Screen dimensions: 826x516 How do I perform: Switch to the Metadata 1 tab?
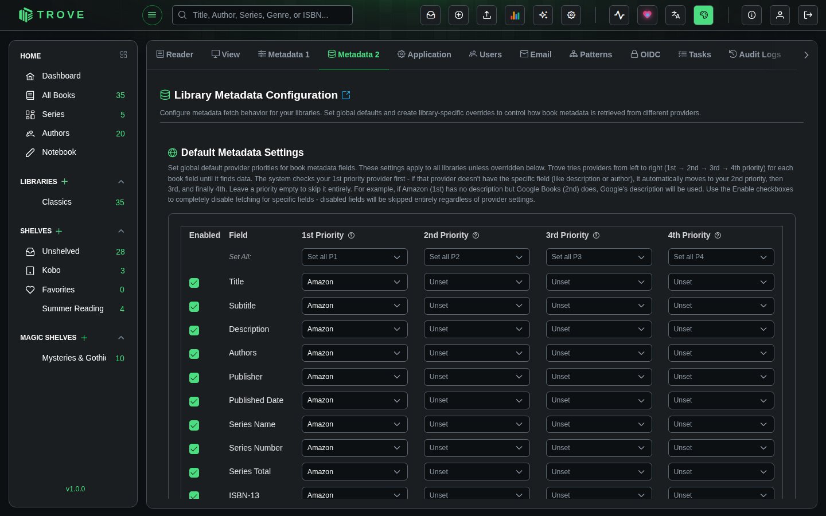point(283,54)
